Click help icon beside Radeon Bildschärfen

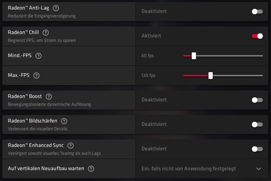tap(64, 121)
